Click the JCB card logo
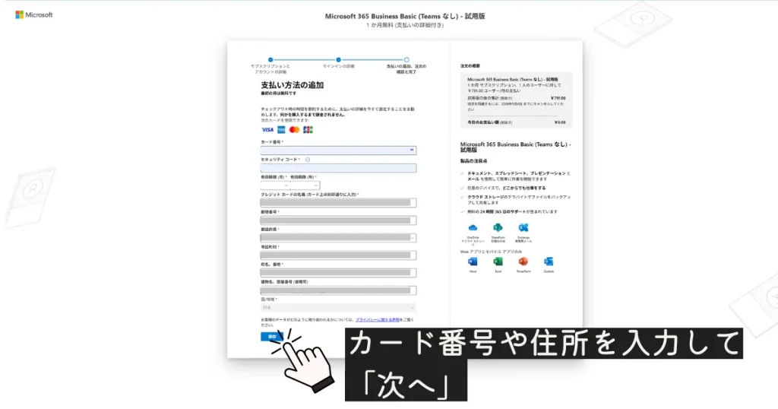 (308, 130)
